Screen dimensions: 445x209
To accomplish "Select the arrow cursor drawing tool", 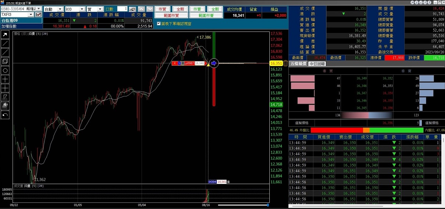I will coord(5,35).
